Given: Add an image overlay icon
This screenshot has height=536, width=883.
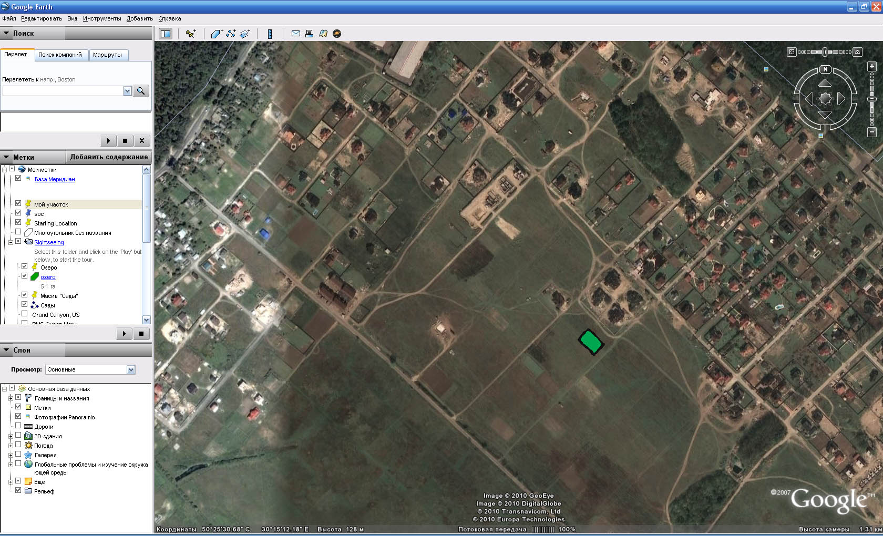Looking at the screenshot, I should click(245, 34).
